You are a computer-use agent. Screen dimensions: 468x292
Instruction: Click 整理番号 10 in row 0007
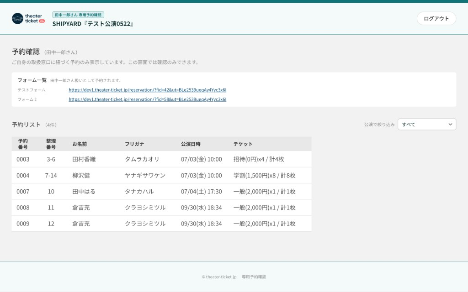[x=51, y=191]
